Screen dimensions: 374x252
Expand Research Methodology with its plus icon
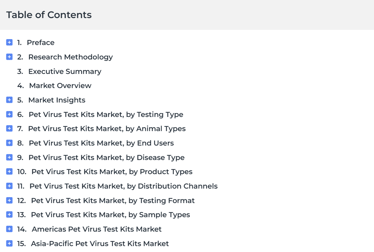[9, 57]
